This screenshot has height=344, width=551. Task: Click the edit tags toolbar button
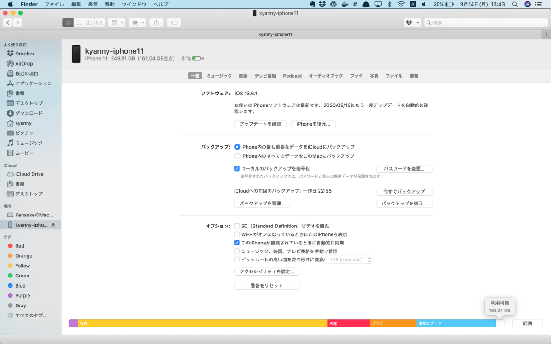coord(174,22)
